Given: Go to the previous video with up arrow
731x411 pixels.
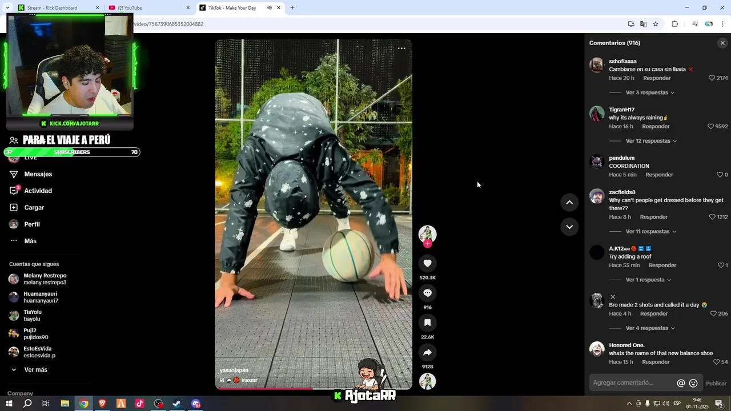Looking at the screenshot, I should 569,202.
